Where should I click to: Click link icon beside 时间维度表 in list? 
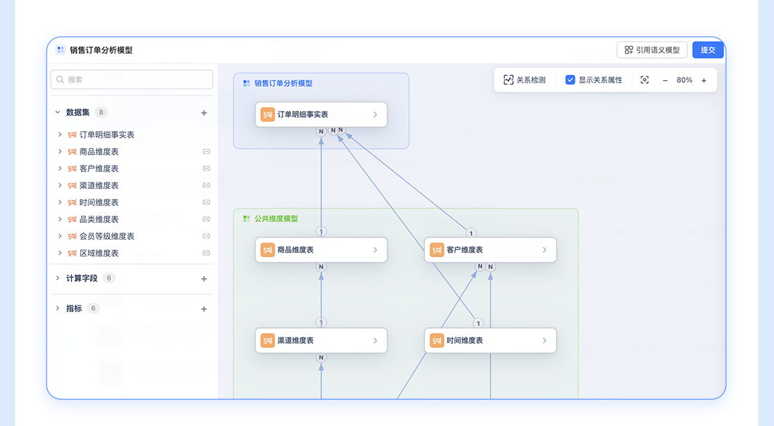pos(206,202)
